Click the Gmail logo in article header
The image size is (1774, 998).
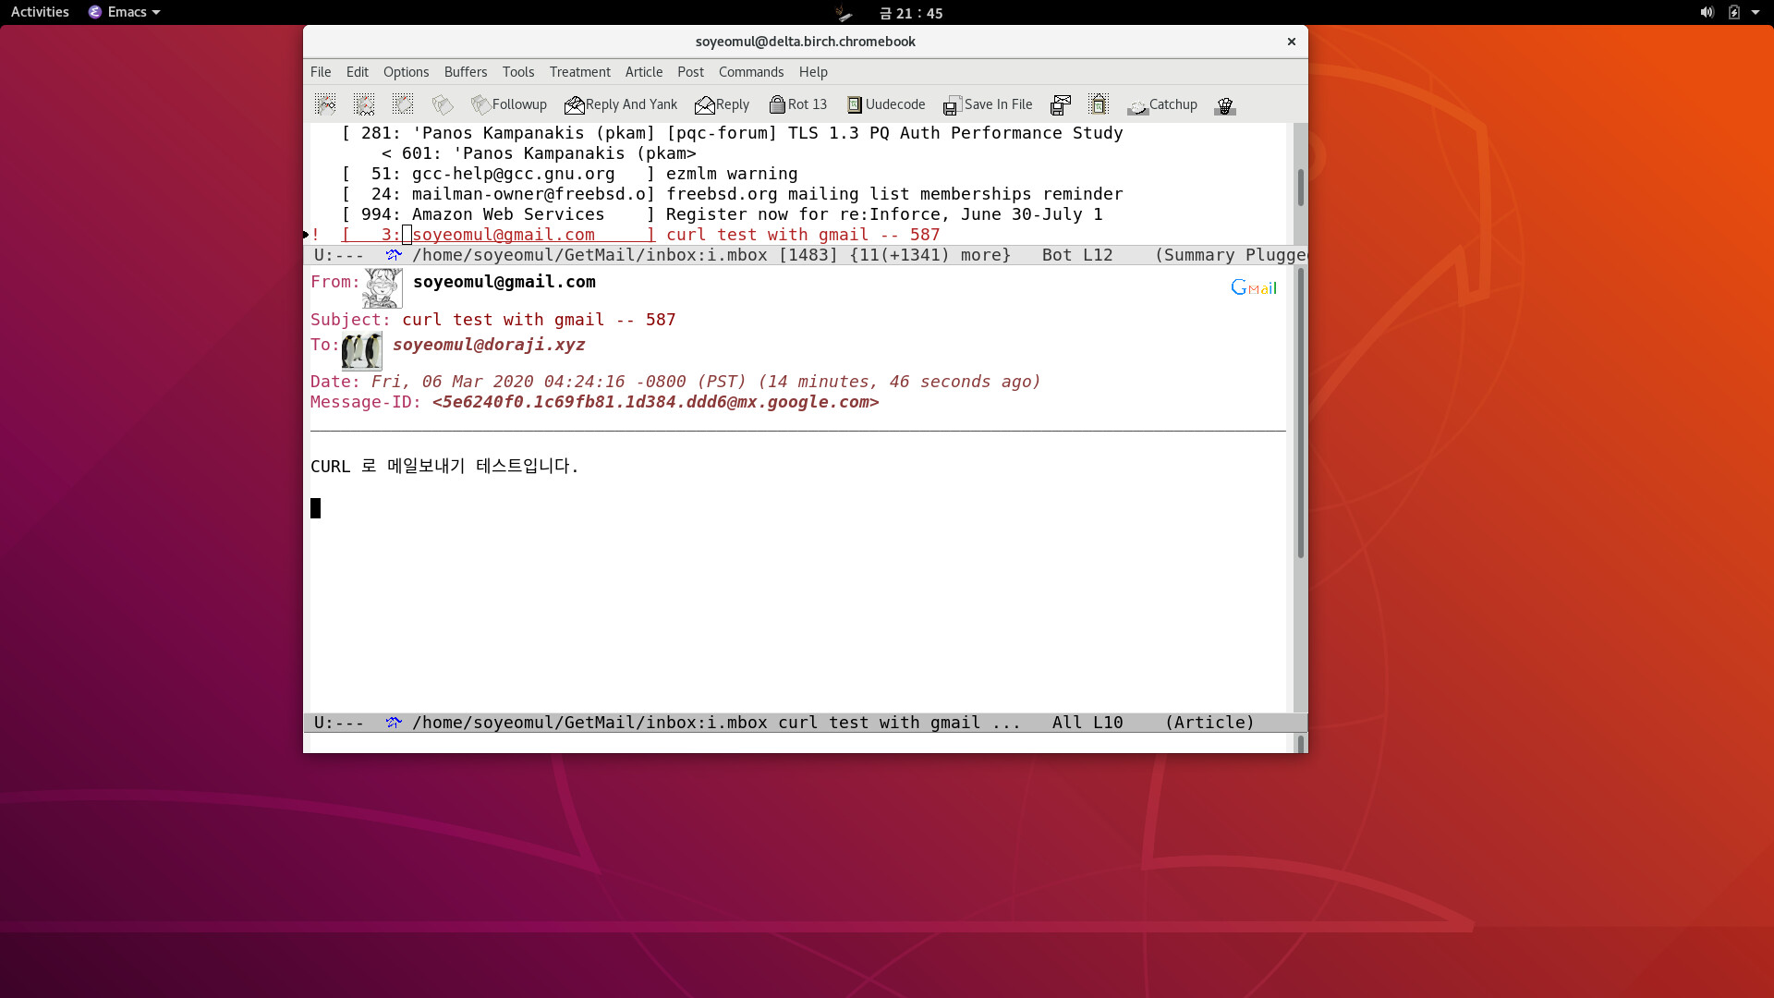pos(1254,287)
